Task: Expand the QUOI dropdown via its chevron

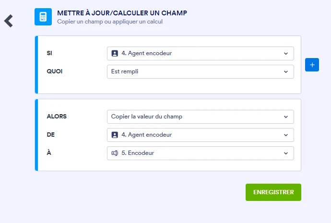Action: [286, 71]
